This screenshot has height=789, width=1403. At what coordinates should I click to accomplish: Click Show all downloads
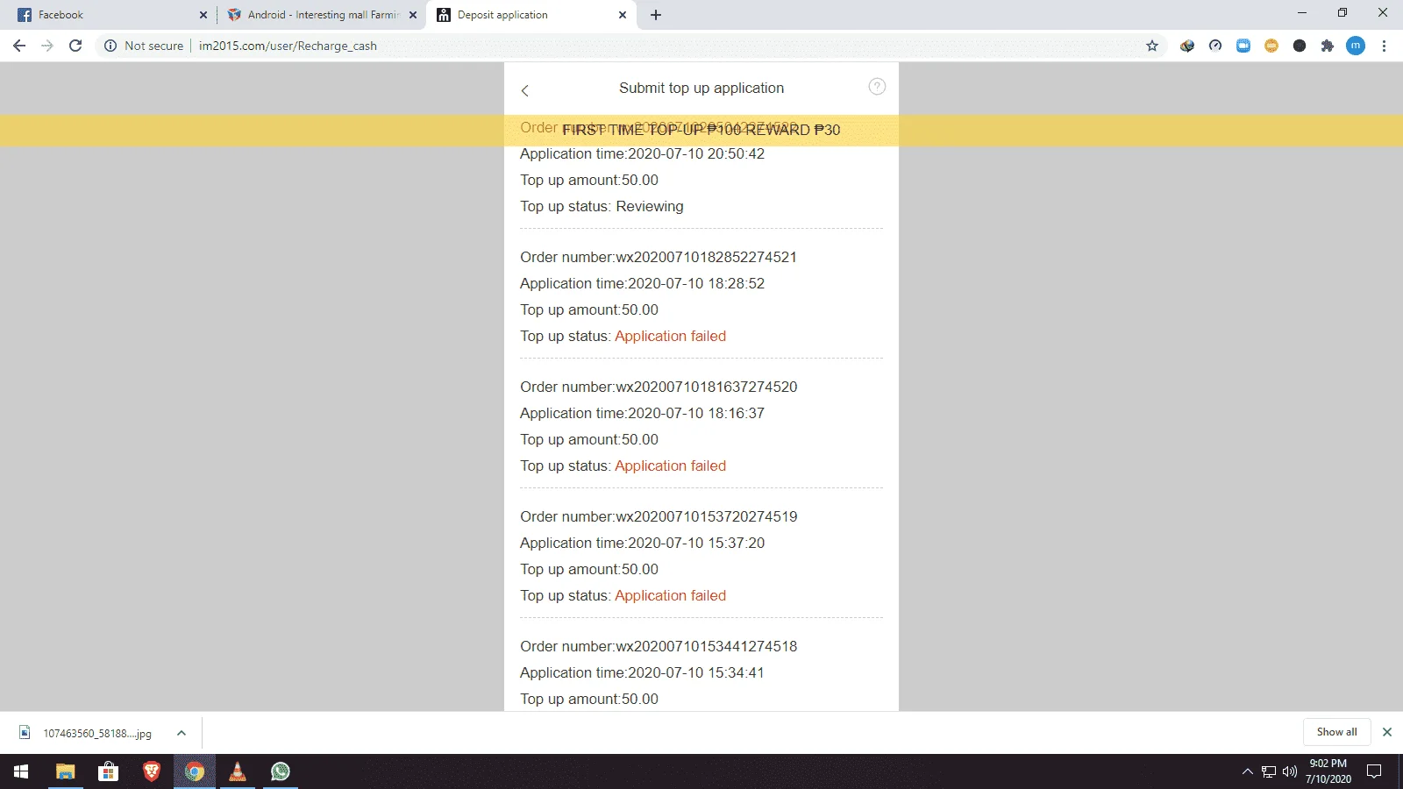pos(1336,732)
